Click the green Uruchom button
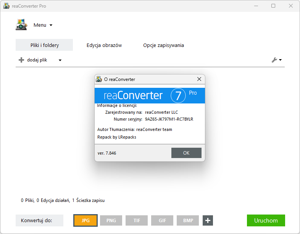This screenshot has height=234, width=300. (266, 220)
